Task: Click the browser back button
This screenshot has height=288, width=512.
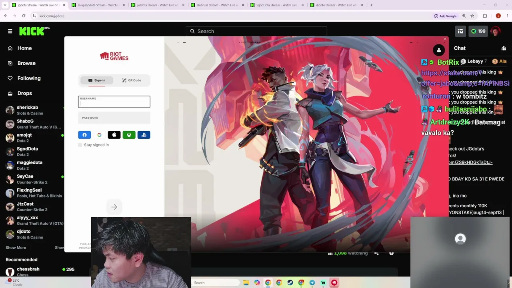Action: coord(6,16)
